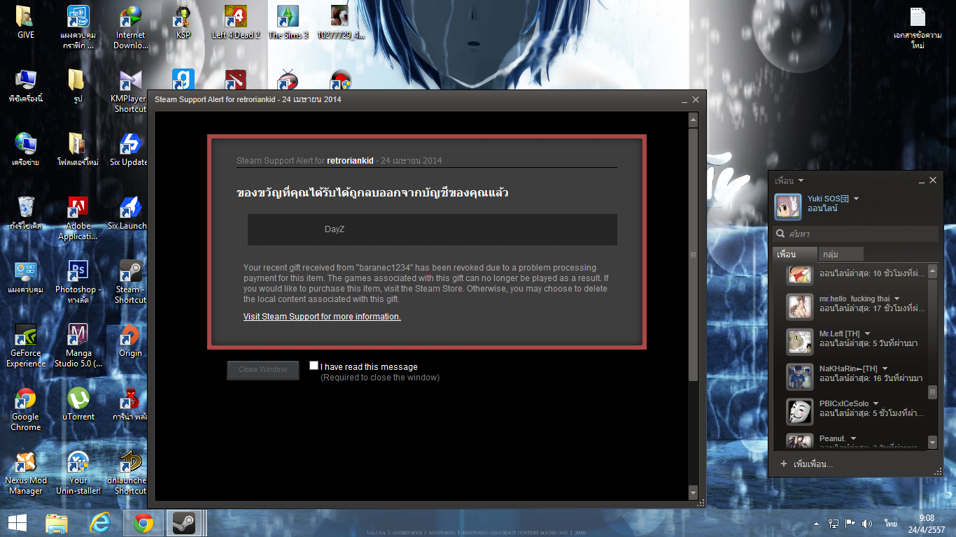Open the Garry's Mod desktop shortcut
This screenshot has width=956, height=537.
click(183, 79)
